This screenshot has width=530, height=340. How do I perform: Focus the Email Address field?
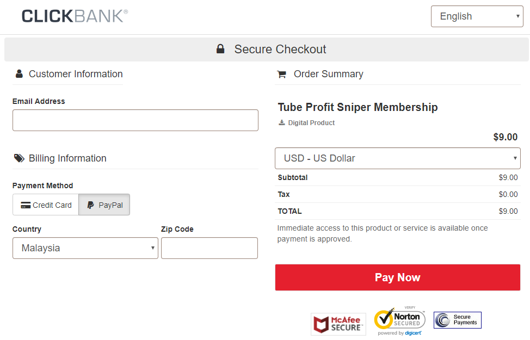135,120
